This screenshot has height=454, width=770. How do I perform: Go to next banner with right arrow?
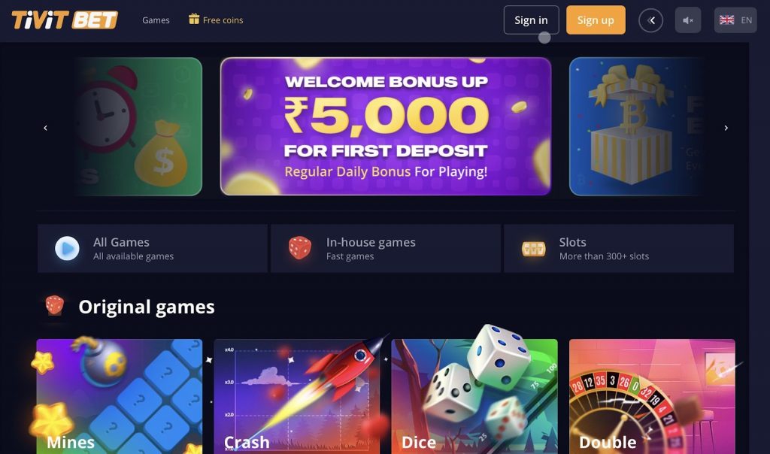tap(726, 128)
